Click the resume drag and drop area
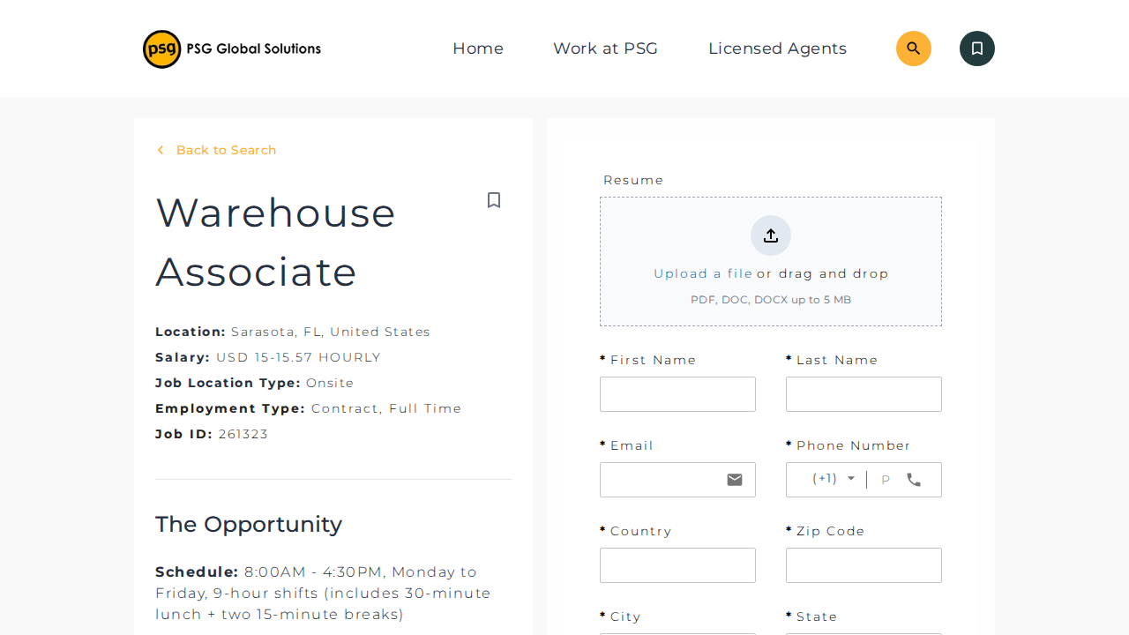 pyautogui.click(x=771, y=261)
